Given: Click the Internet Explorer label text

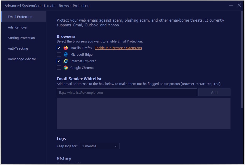Looking at the screenshot, I should (83, 61).
